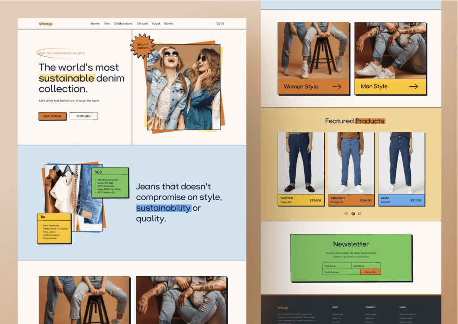
Task: Open the Women menu item
Action: pyautogui.click(x=95, y=23)
